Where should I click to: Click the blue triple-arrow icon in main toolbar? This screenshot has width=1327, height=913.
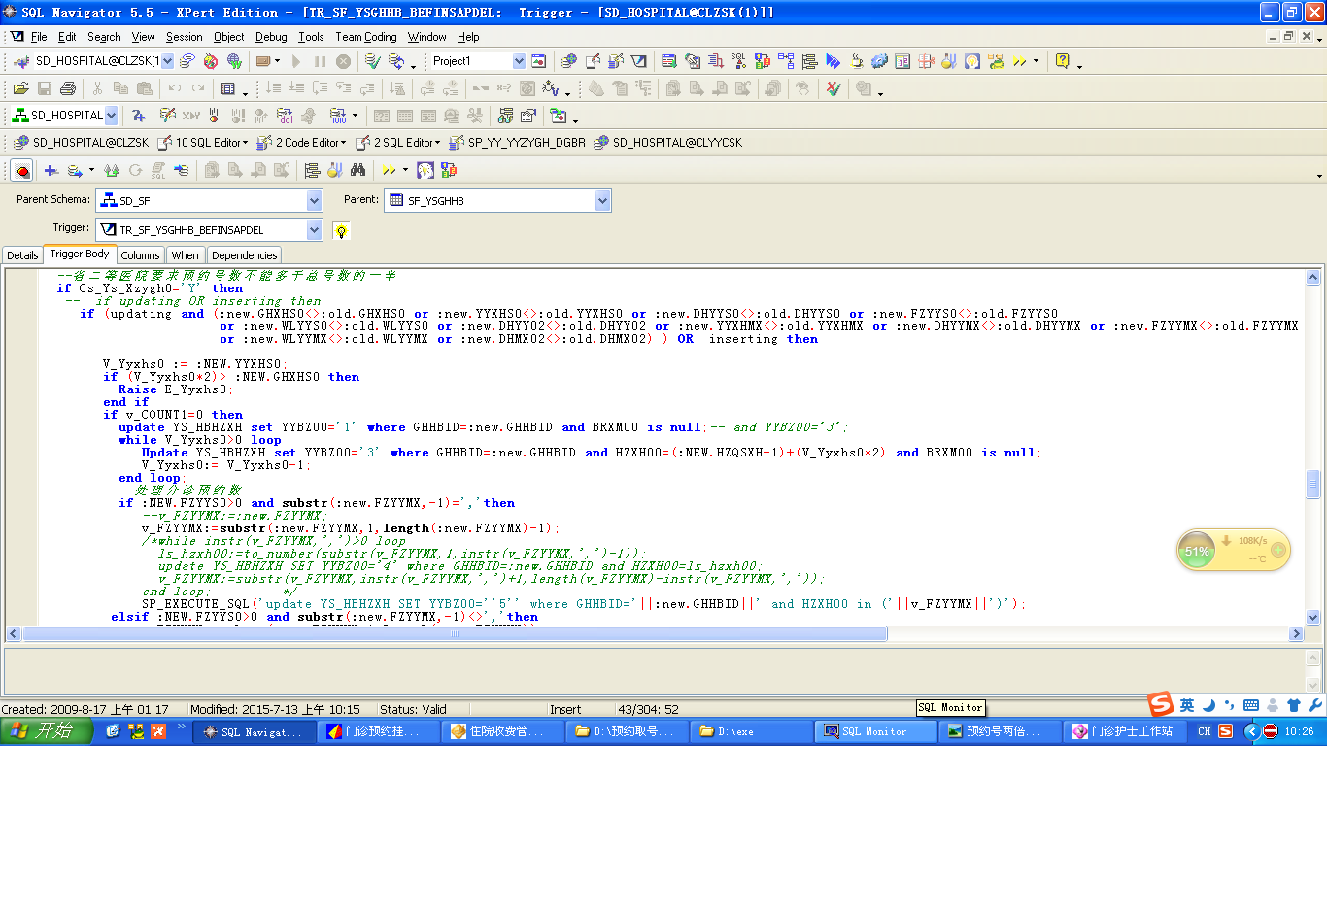(x=833, y=61)
